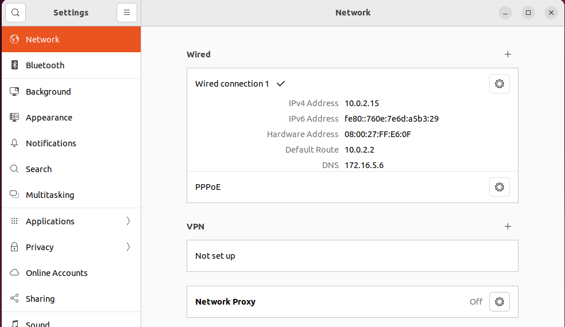Open Notifications settings

(51, 143)
